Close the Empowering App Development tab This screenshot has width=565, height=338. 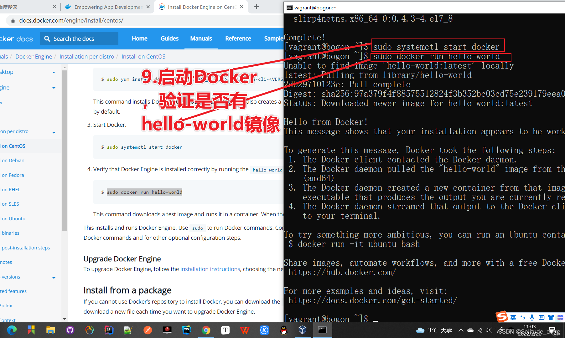[x=148, y=7]
